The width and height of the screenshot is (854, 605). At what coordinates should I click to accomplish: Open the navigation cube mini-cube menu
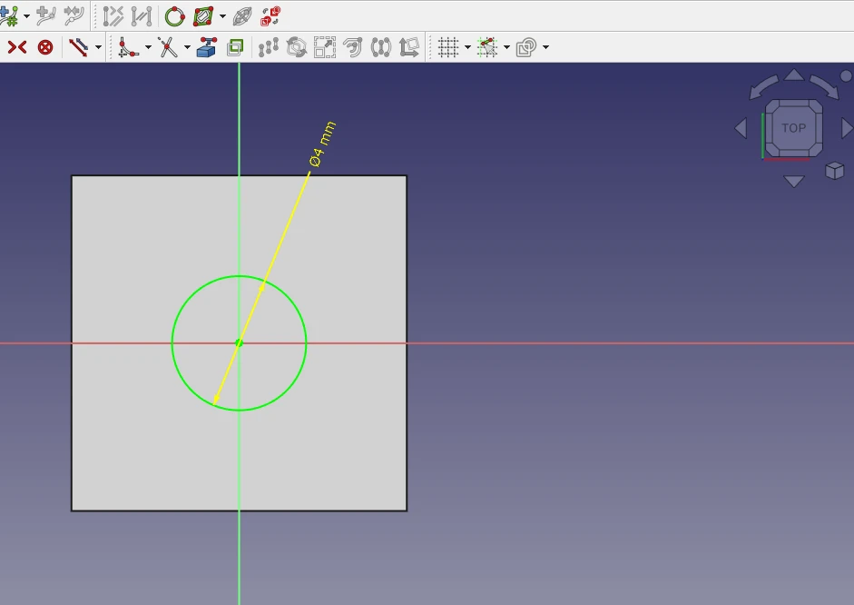click(835, 170)
